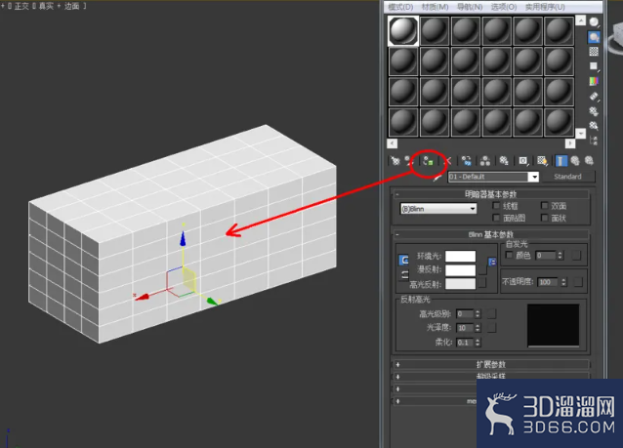This screenshot has height=448, width=623.
Task: Open 材质(M) menu
Action: click(435, 7)
